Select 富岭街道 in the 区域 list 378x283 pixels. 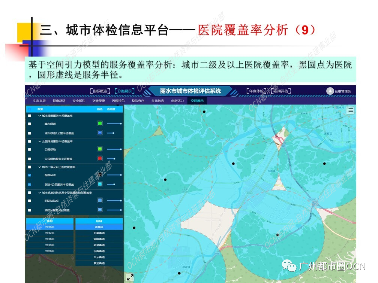coord(99,239)
